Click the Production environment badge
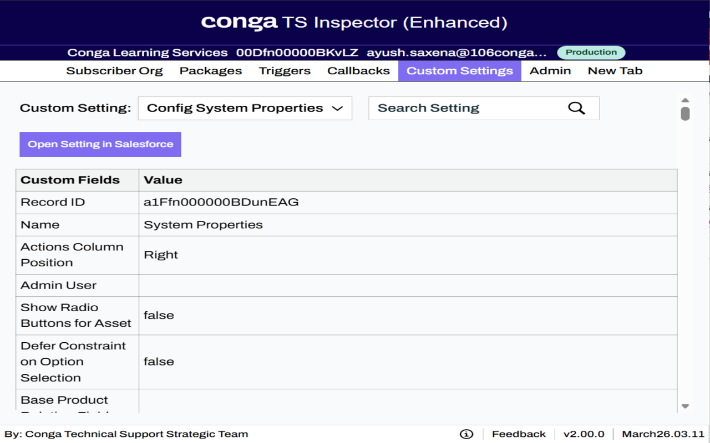 pos(591,53)
